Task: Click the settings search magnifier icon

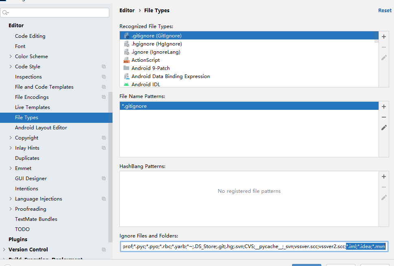Action: (5, 13)
